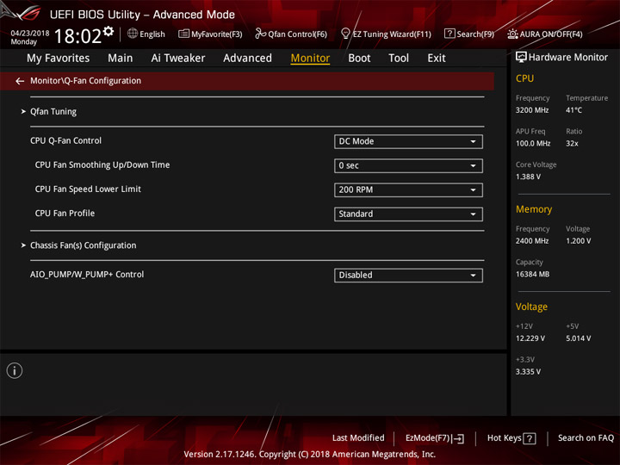Click the 18:02 clock display
The height and width of the screenshot is (465, 620).
coord(78,36)
